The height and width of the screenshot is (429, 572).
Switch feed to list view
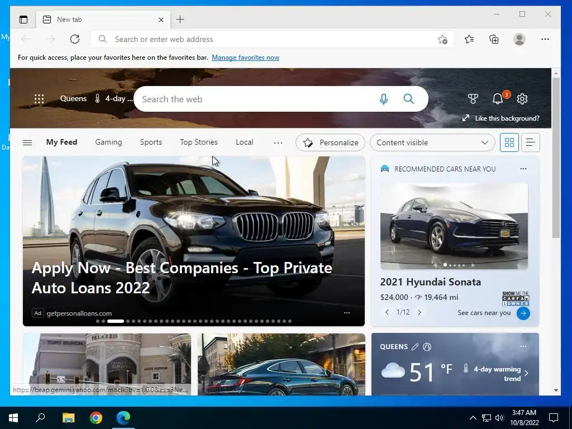[531, 142]
